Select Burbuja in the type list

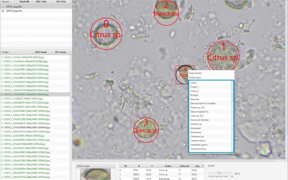coord(210,95)
